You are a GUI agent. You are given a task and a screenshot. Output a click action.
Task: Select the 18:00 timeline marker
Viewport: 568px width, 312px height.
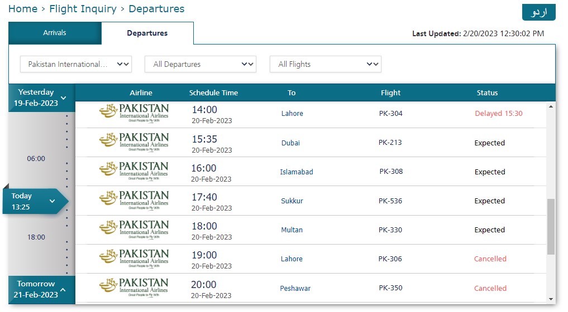[x=36, y=237]
